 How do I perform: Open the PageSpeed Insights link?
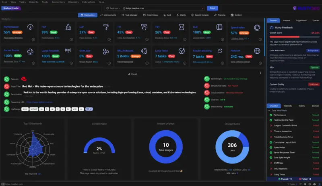(13, 38)
